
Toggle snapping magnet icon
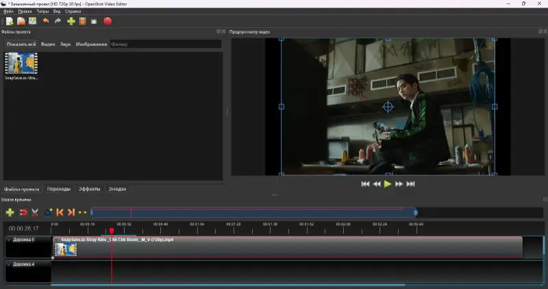point(23,212)
